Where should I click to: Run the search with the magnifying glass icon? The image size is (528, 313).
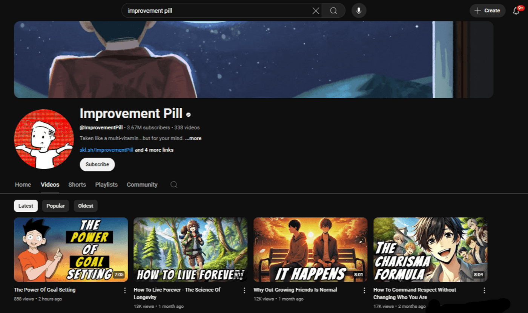point(333,11)
